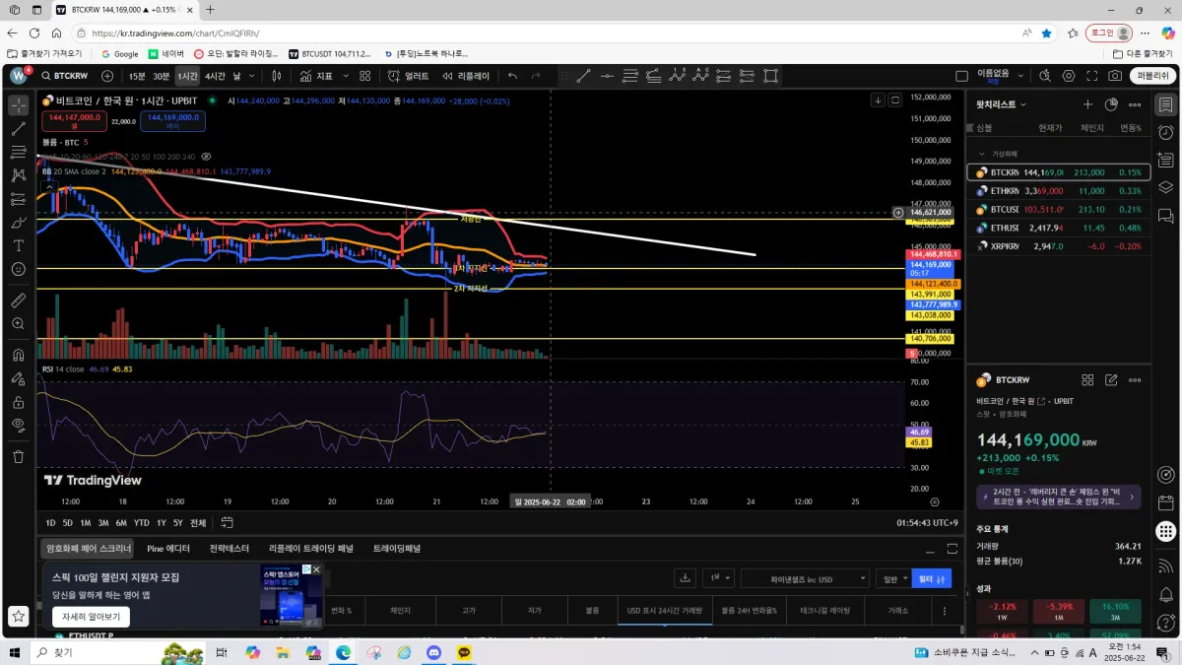
Task: Collapse the 가상화폐 watchlist section
Action: [x=982, y=154]
